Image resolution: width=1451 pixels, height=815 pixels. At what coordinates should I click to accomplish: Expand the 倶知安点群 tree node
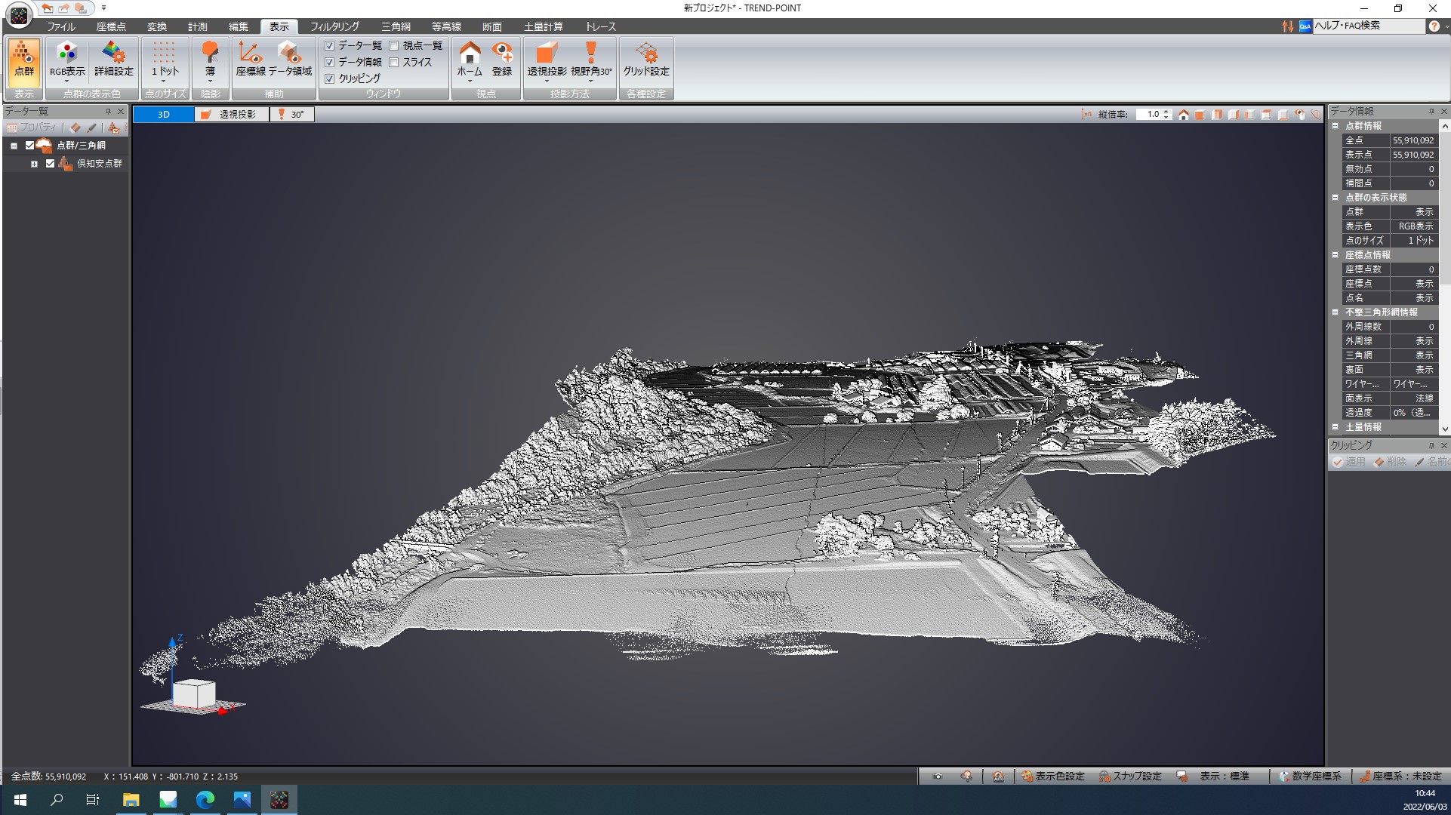point(34,164)
